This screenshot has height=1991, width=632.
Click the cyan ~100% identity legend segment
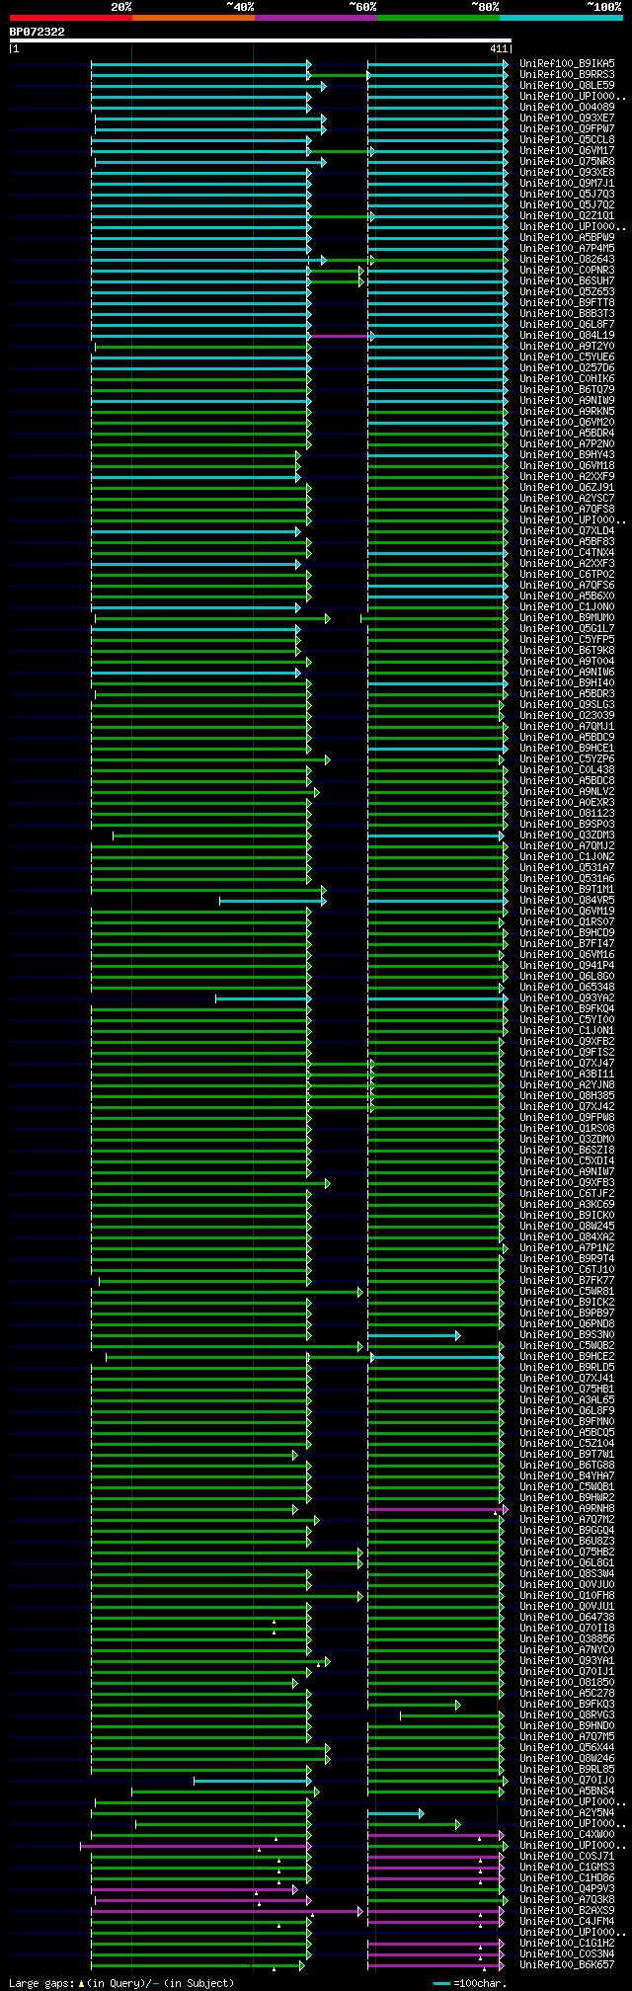(x=561, y=18)
